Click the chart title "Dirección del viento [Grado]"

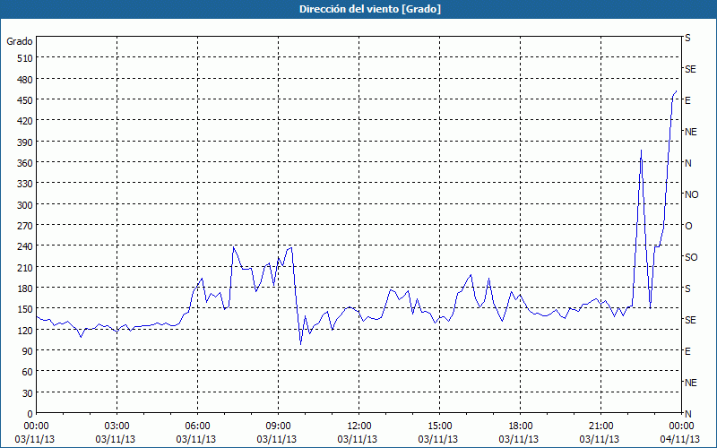click(x=370, y=9)
